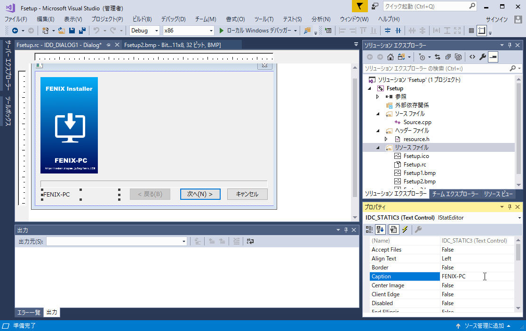Click the Quick Launch search field
The width and height of the screenshot is (526, 331).
pos(430,6)
